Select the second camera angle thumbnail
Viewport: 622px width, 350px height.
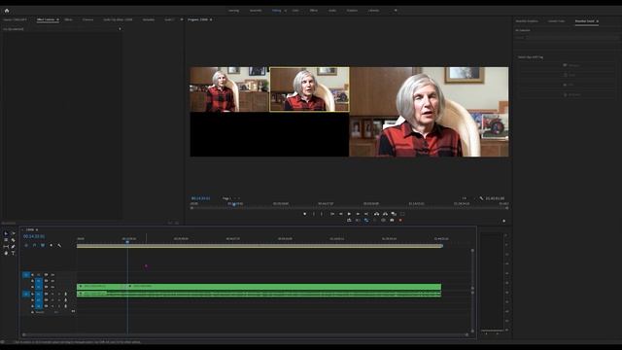[x=309, y=89]
